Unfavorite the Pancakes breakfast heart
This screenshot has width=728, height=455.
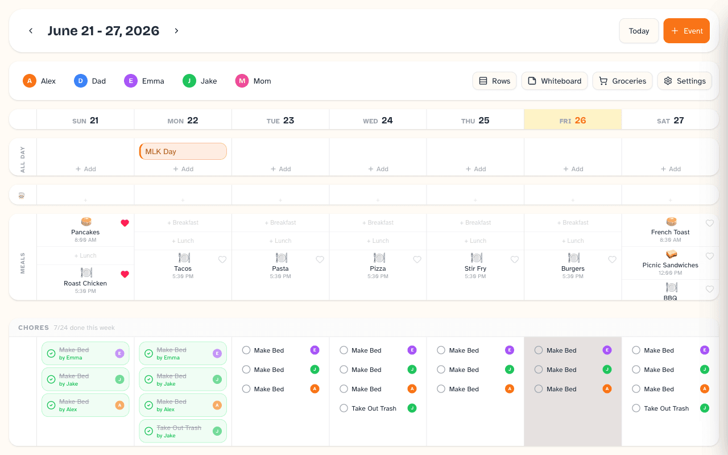125,224
